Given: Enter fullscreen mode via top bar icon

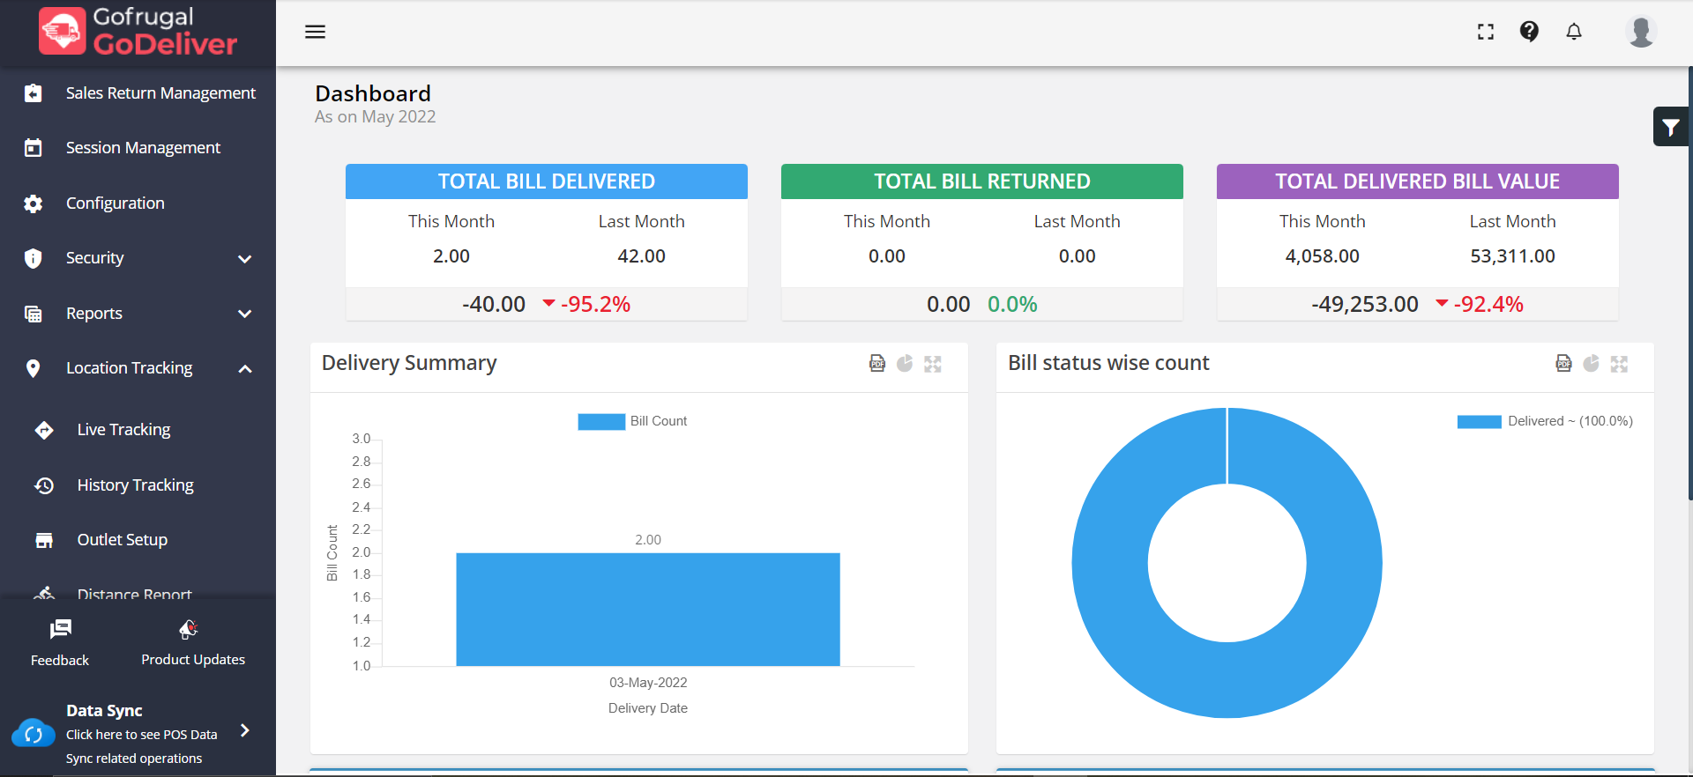Looking at the screenshot, I should [1486, 32].
